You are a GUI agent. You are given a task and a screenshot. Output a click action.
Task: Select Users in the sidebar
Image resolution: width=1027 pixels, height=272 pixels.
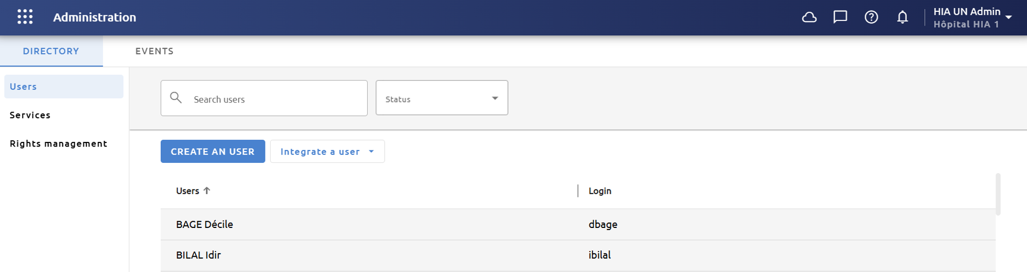pyautogui.click(x=64, y=87)
